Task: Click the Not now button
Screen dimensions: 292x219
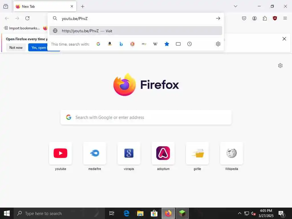Action: (16, 48)
